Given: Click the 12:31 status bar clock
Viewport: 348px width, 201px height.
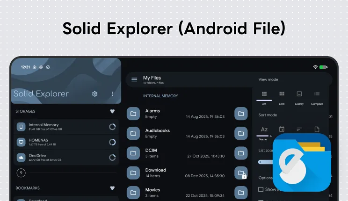Looking at the screenshot, I should [x=25, y=67].
